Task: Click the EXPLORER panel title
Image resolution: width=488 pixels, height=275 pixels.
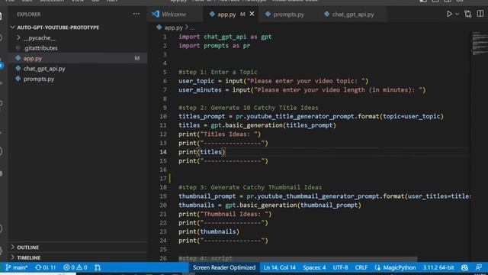Action: pyautogui.click(x=29, y=15)
